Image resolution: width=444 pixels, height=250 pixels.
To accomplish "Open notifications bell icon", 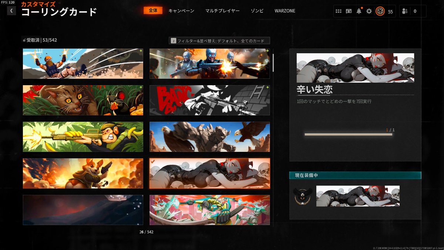I will (359, 11).
